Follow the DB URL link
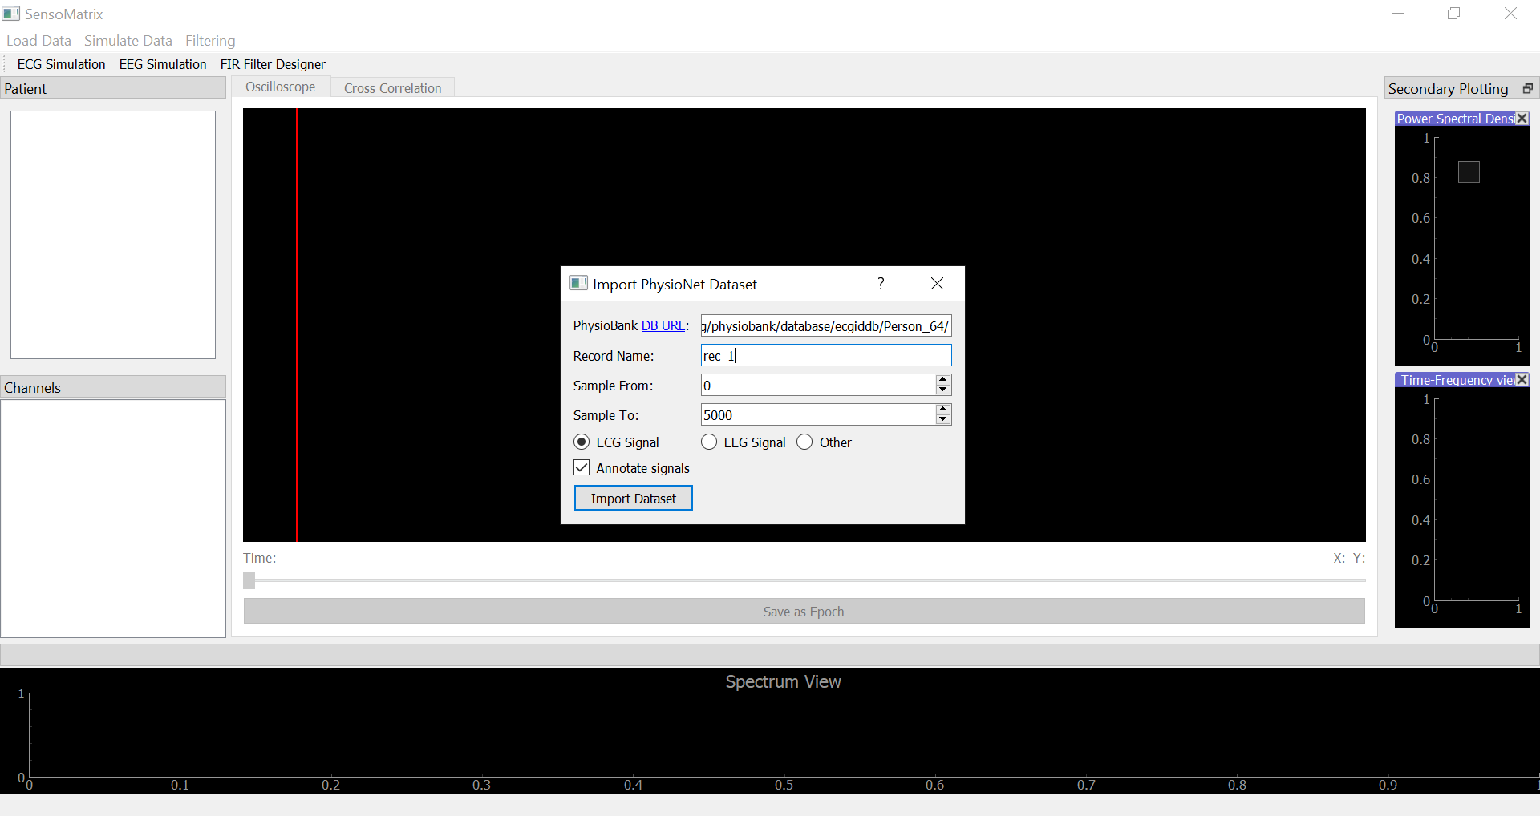This screenshot has width=1540, height=816. [x=663, y=325]
